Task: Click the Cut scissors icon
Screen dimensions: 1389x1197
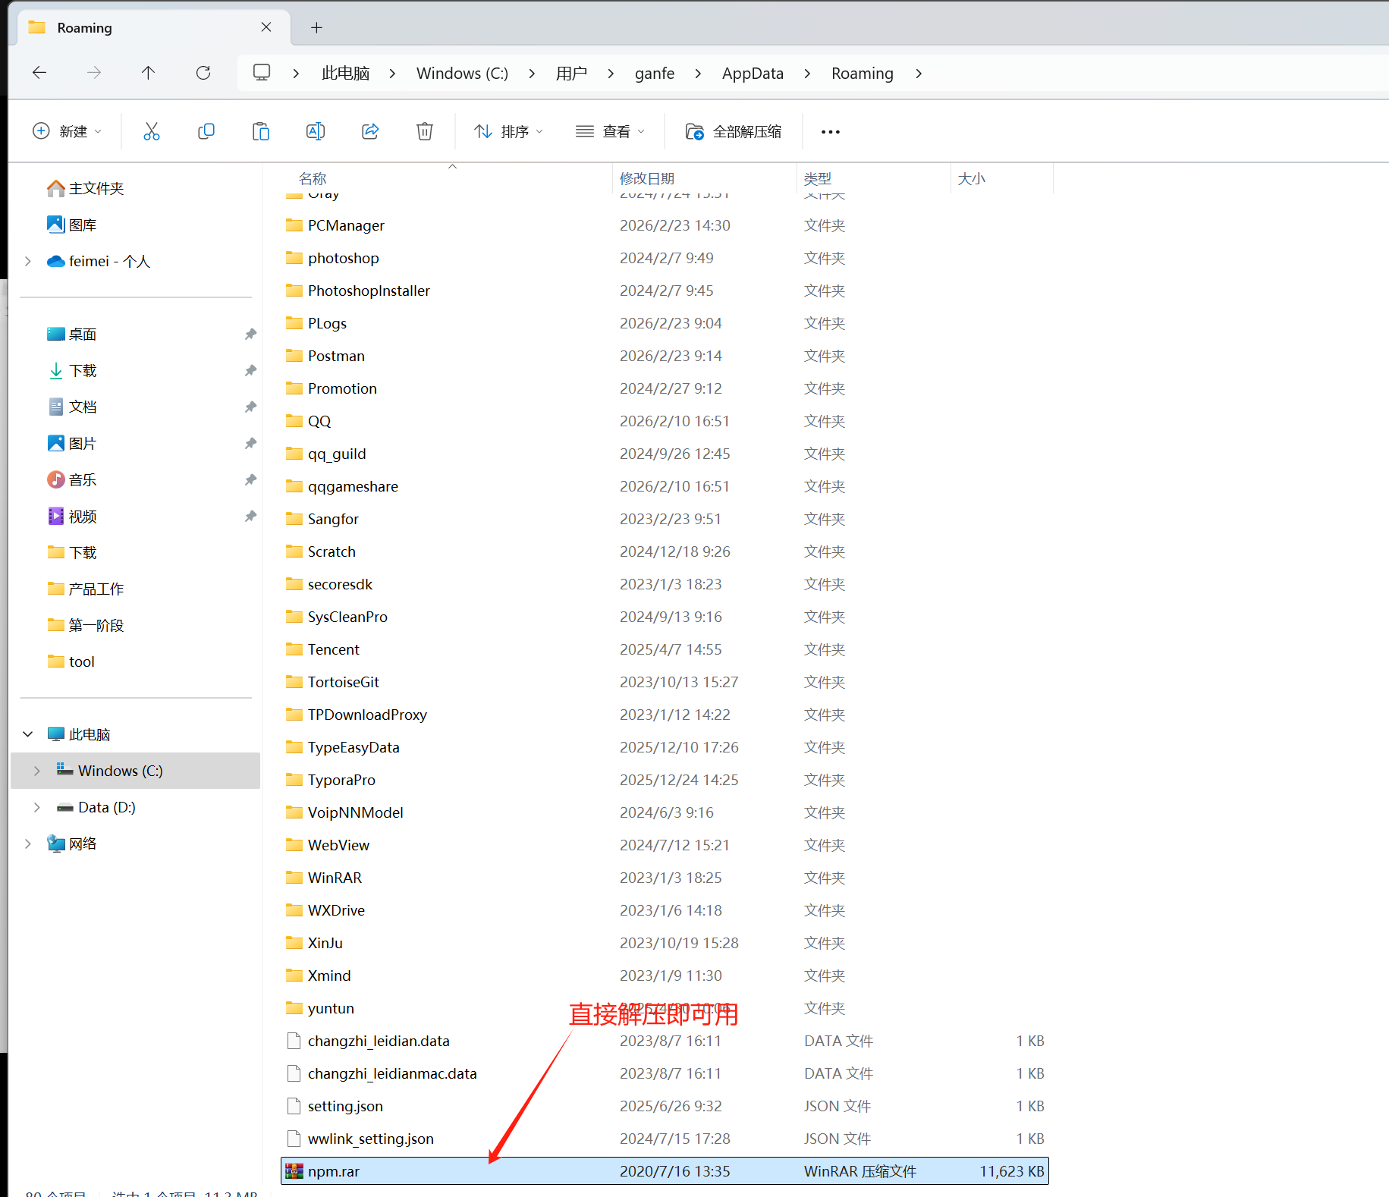Action: tap(152, 132)
